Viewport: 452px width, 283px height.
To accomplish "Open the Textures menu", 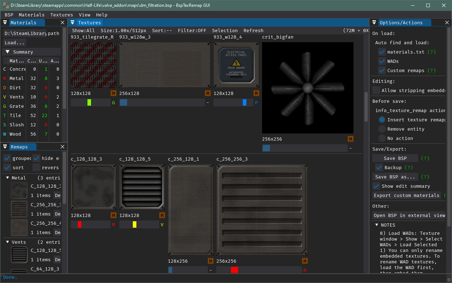I will (61, 15).
